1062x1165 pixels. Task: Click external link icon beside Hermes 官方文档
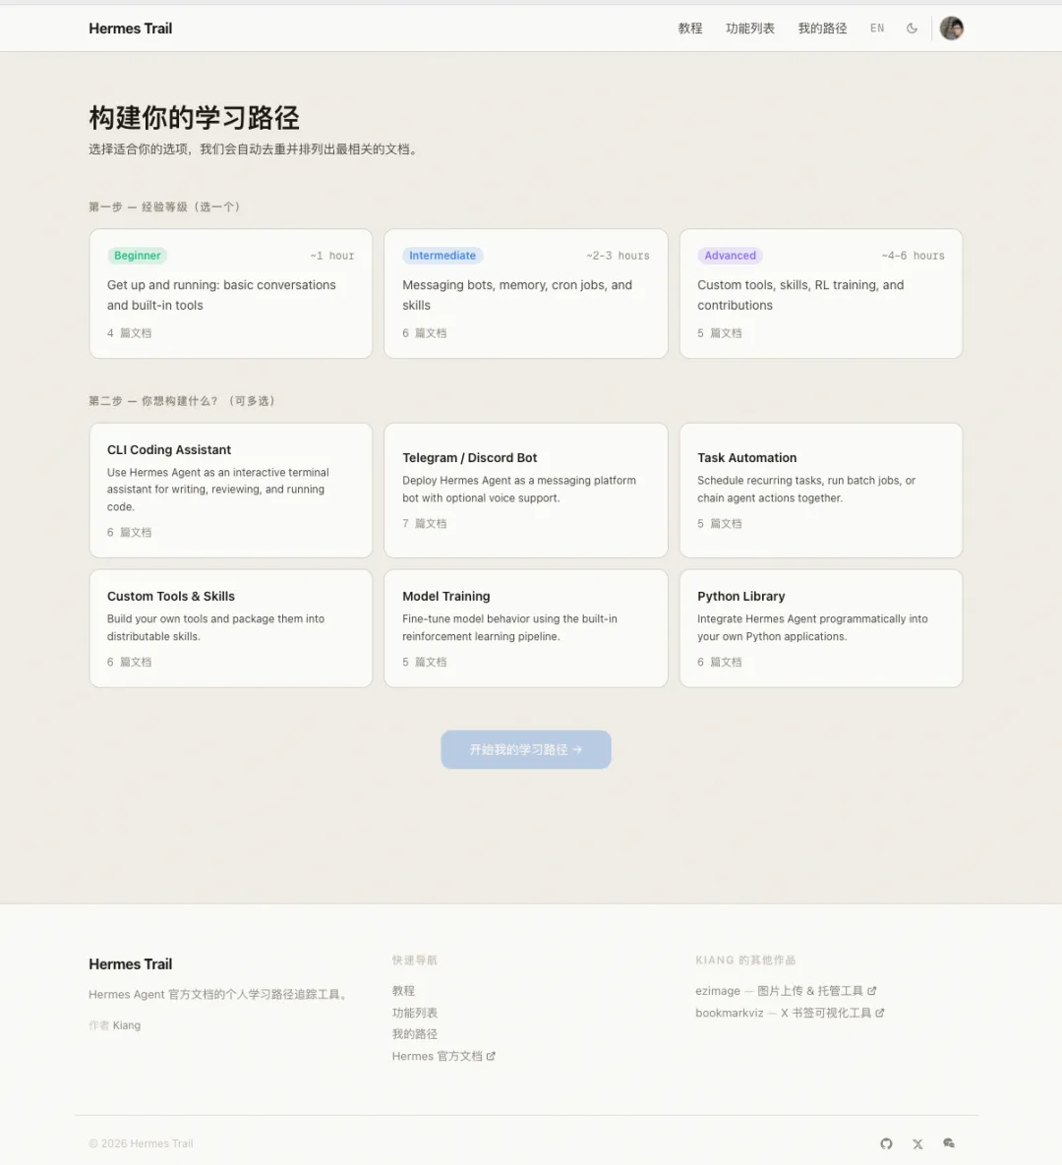(x=491, y=1056)
